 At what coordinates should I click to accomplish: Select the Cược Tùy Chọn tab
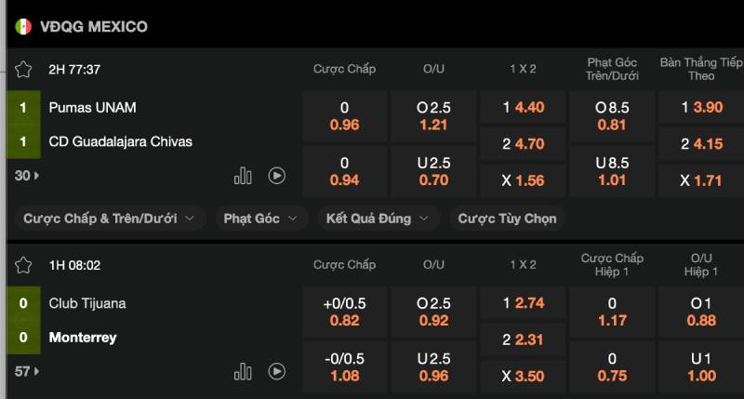click(x=507, y=219)
